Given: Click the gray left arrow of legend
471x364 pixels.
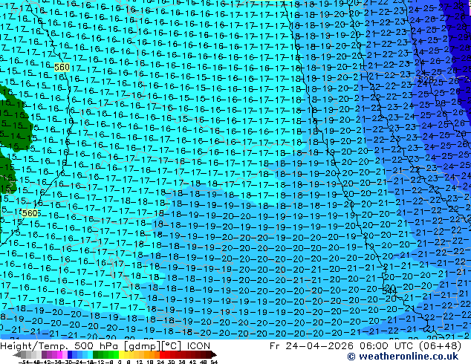Looking at the screenshot, I should tap(17, 355).
